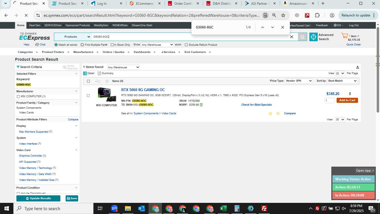Open Show Any Warehouse dropdown under search box
This screenshot has height=214, width=380.
point(157,45)
